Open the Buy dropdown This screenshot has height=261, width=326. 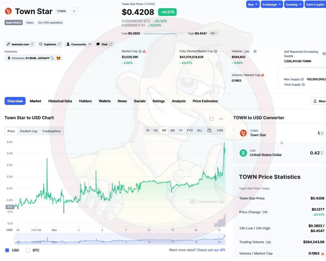pos(253,4)
